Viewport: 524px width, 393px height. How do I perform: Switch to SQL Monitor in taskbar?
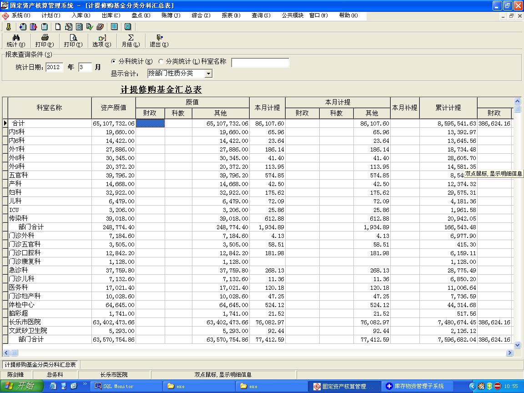tap(127, 386)
